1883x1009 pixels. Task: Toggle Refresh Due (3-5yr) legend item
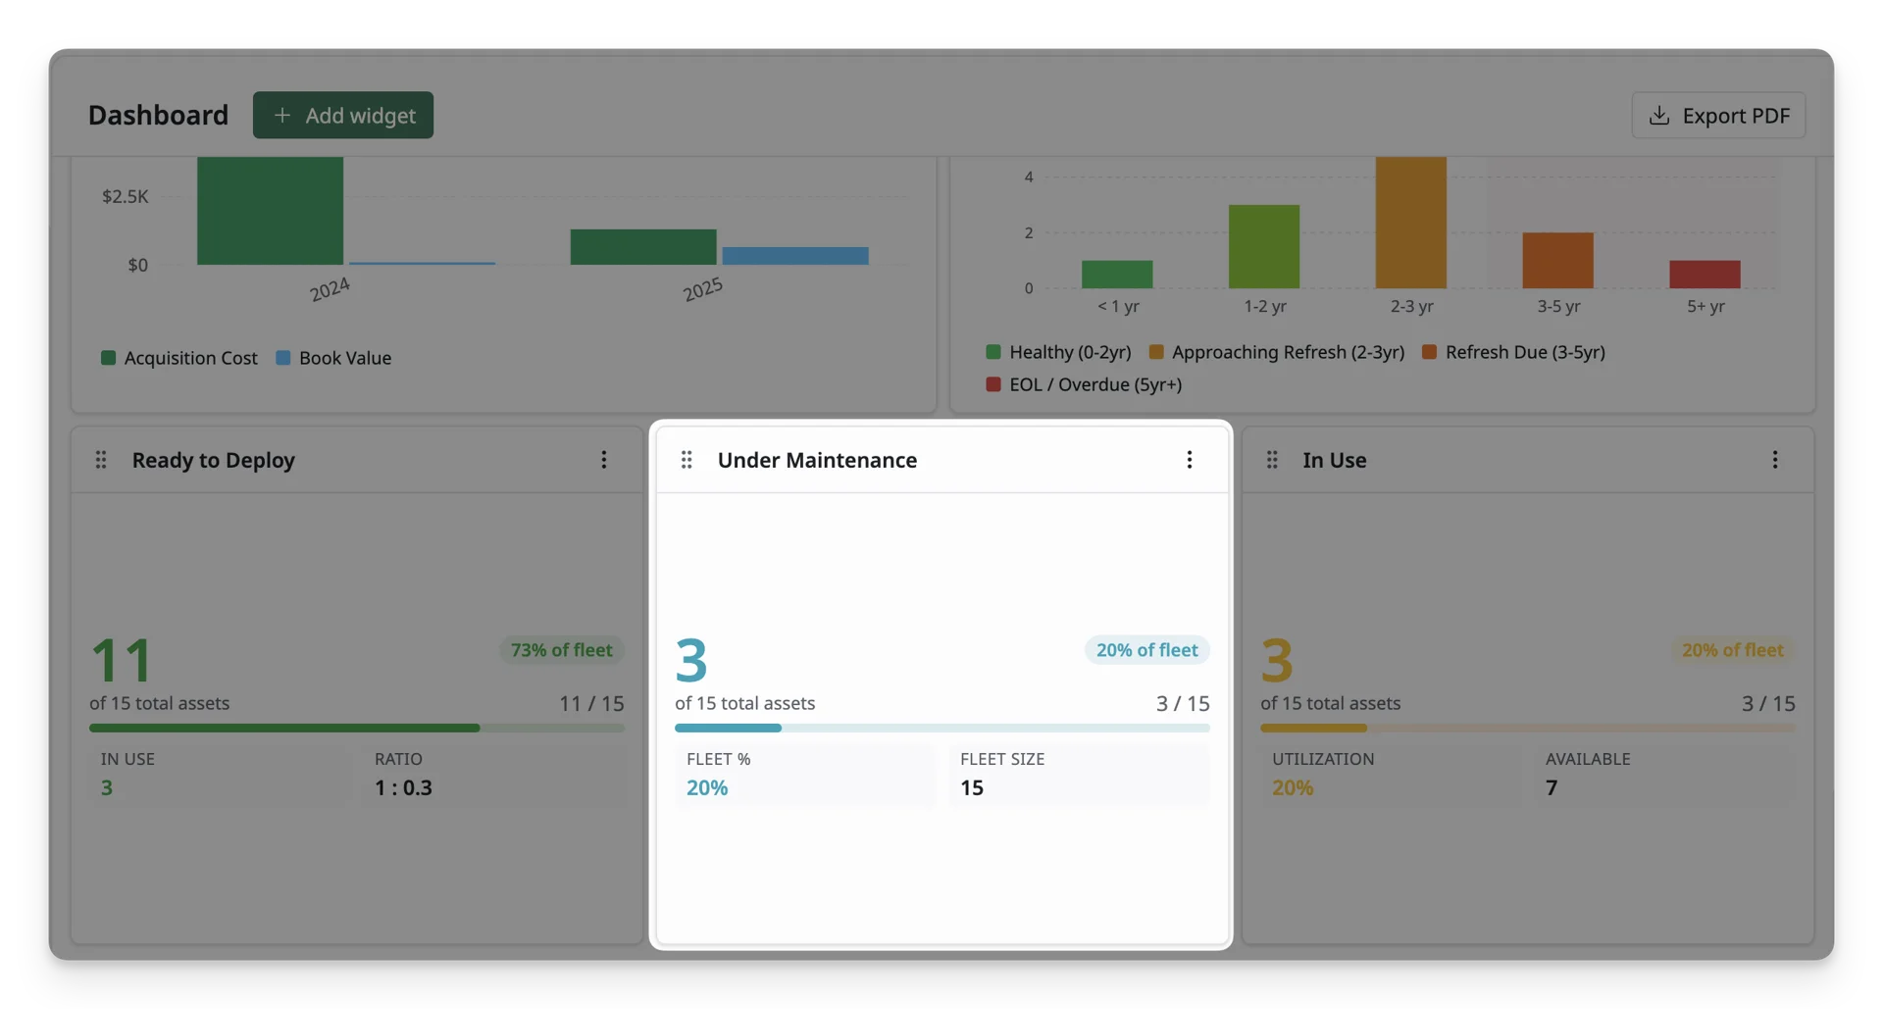[1513, 352]
